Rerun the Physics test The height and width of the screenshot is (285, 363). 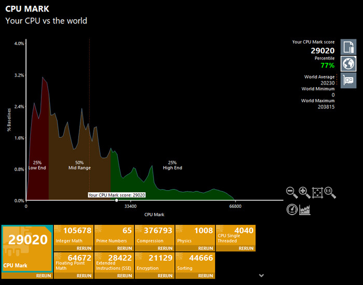(x=205, y=248)
